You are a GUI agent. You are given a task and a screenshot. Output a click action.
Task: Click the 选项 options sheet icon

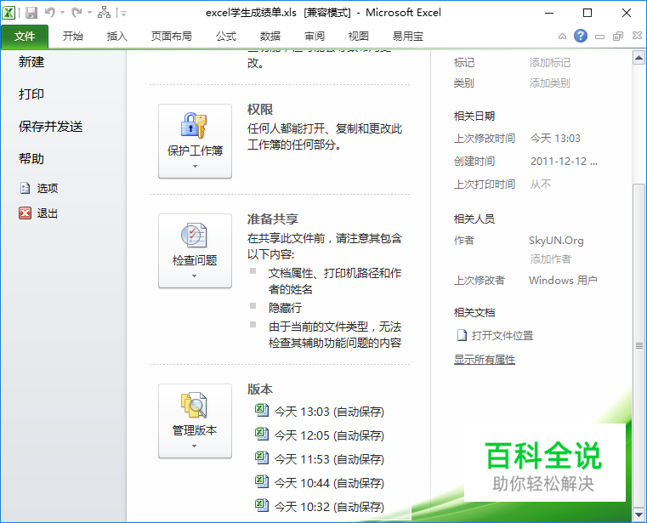coord(25,188)
